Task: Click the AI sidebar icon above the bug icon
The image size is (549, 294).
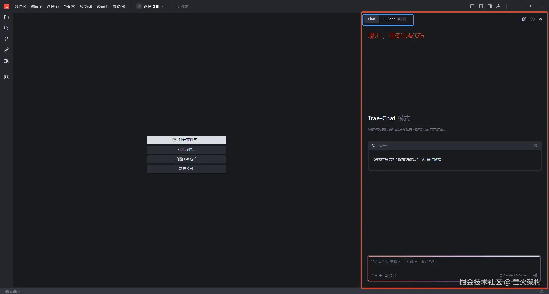Action: pos(6,50)
